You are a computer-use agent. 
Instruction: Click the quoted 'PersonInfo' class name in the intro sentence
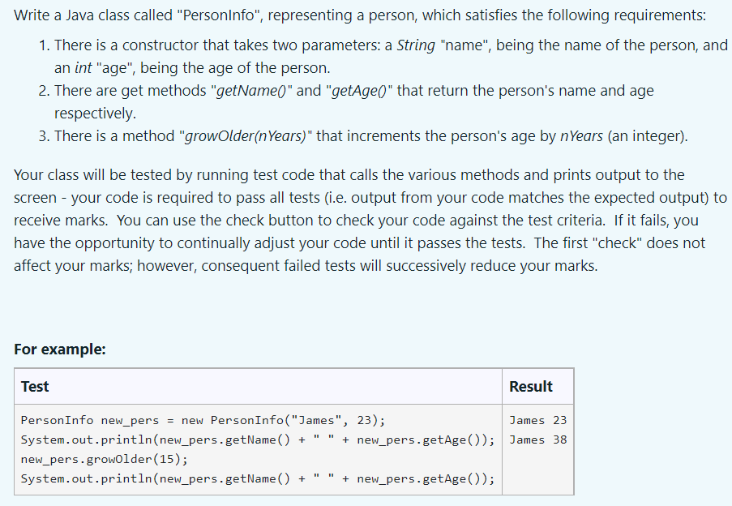pyautogui.click(x=219, y=15)
